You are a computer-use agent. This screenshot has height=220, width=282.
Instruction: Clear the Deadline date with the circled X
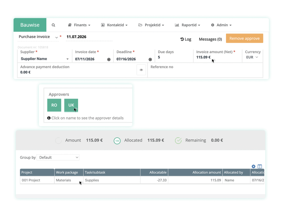[x=150, y=59]
